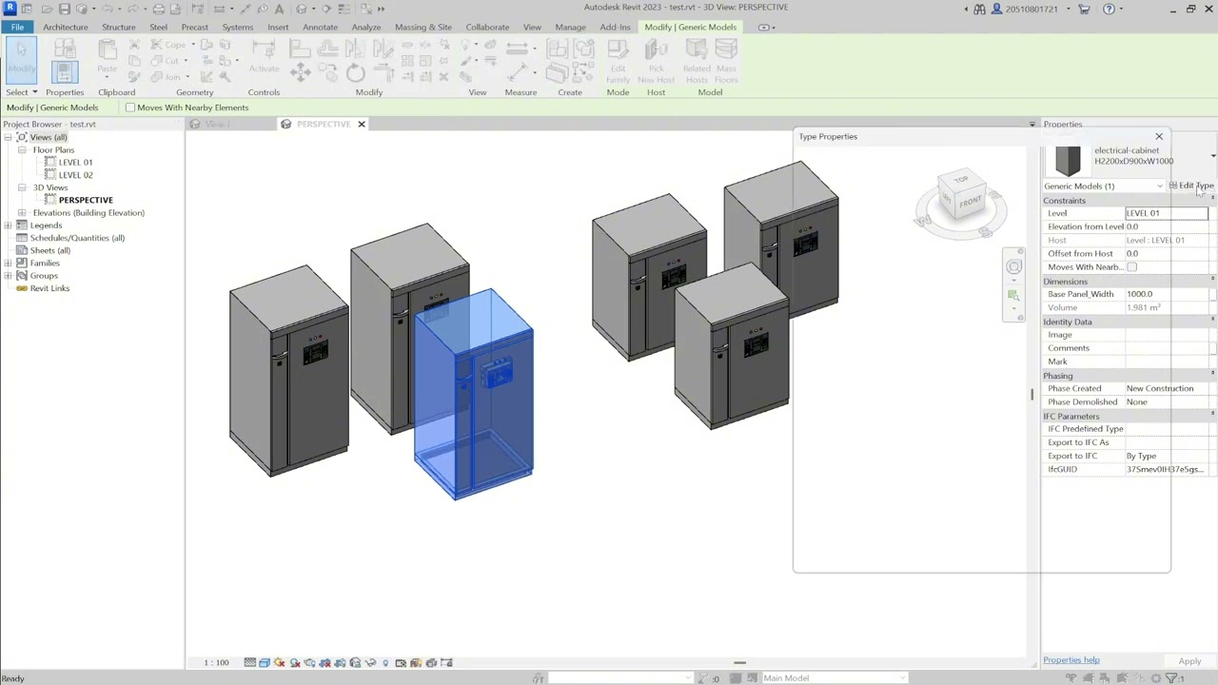The height and width of the screenshot is (685, 1218).
Task: Open the Generic Models (1) filter dropdown
Action: [x=1104, y=186]
